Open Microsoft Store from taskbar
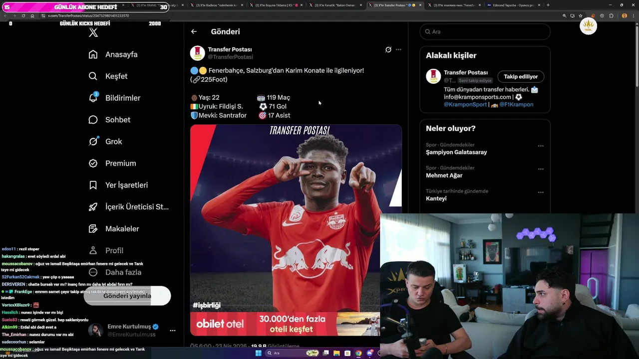Screen dimensions: 639x359 (347, 353)
